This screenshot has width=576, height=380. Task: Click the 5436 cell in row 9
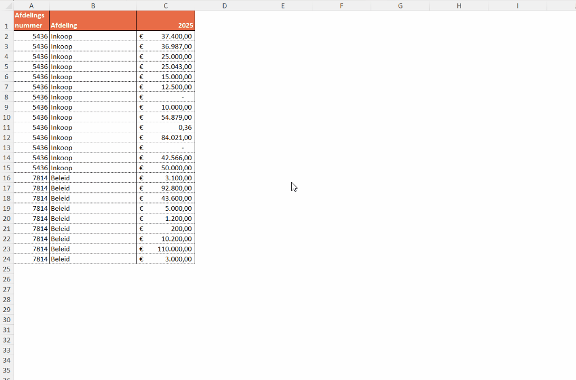[32, 107]
